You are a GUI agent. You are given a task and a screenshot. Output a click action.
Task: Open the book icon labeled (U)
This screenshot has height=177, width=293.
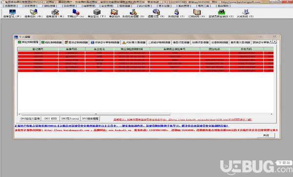(197, 14)
